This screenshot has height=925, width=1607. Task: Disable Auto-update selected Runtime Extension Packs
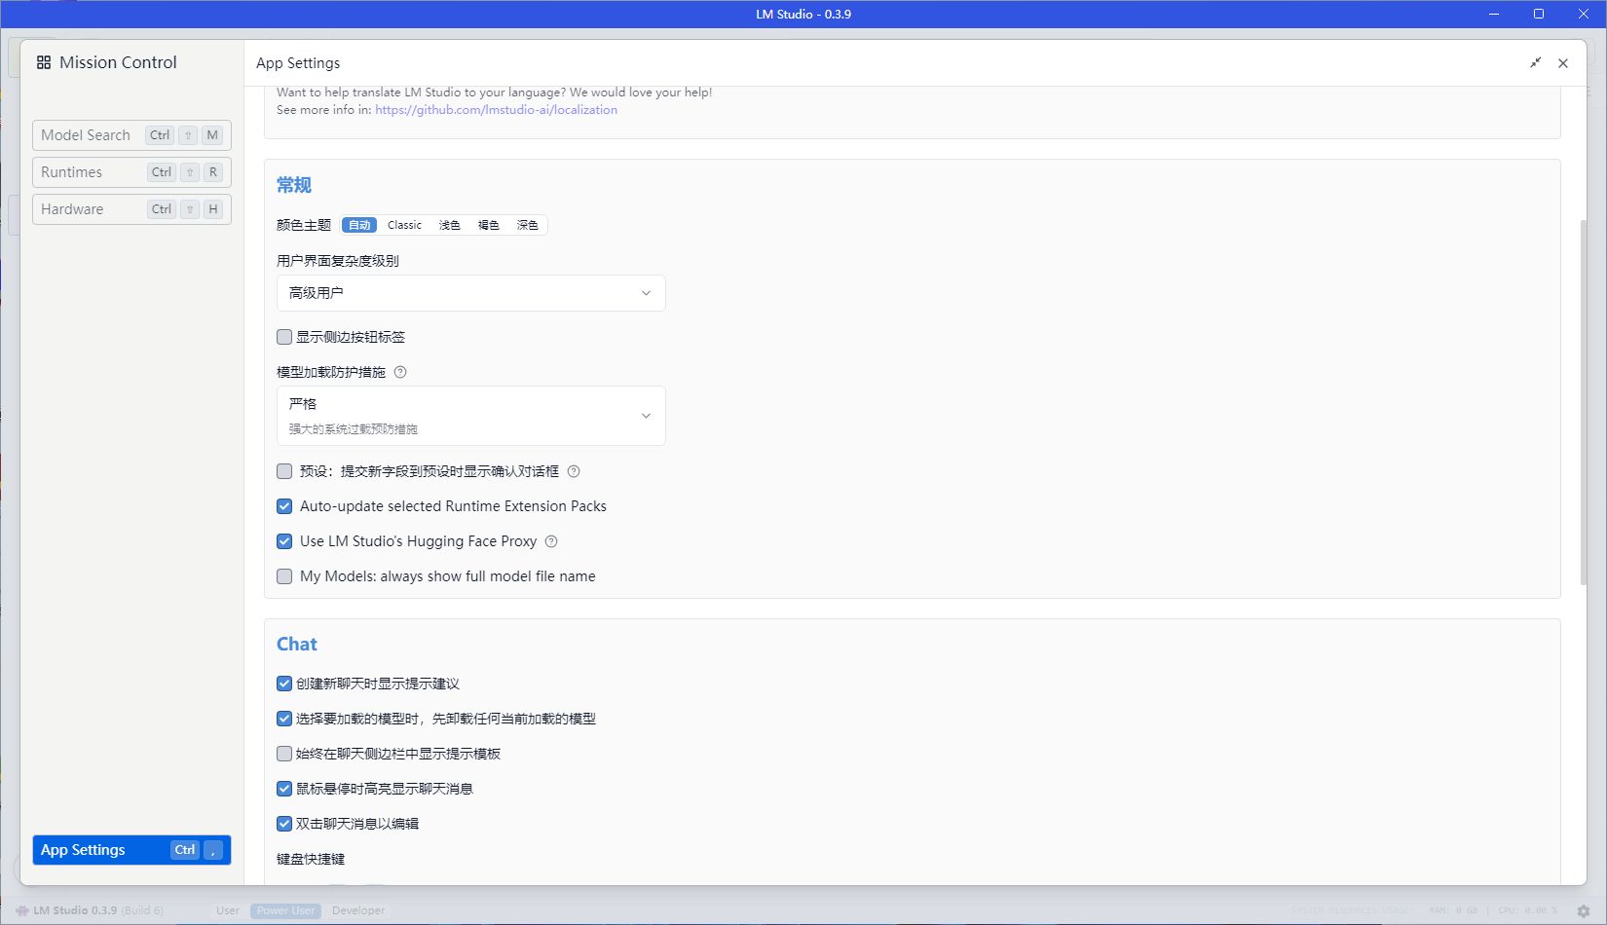click(284, 506)
